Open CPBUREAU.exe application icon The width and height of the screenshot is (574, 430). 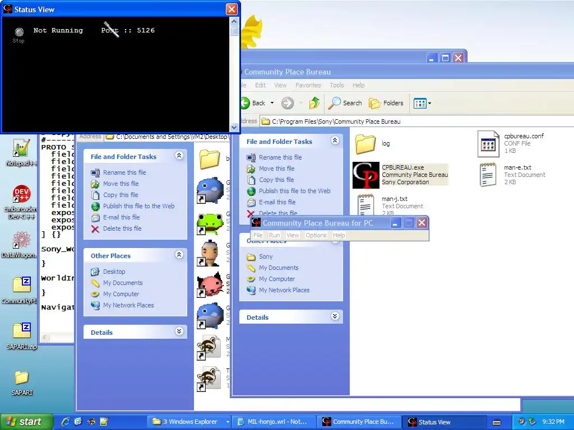coord(365,175)
